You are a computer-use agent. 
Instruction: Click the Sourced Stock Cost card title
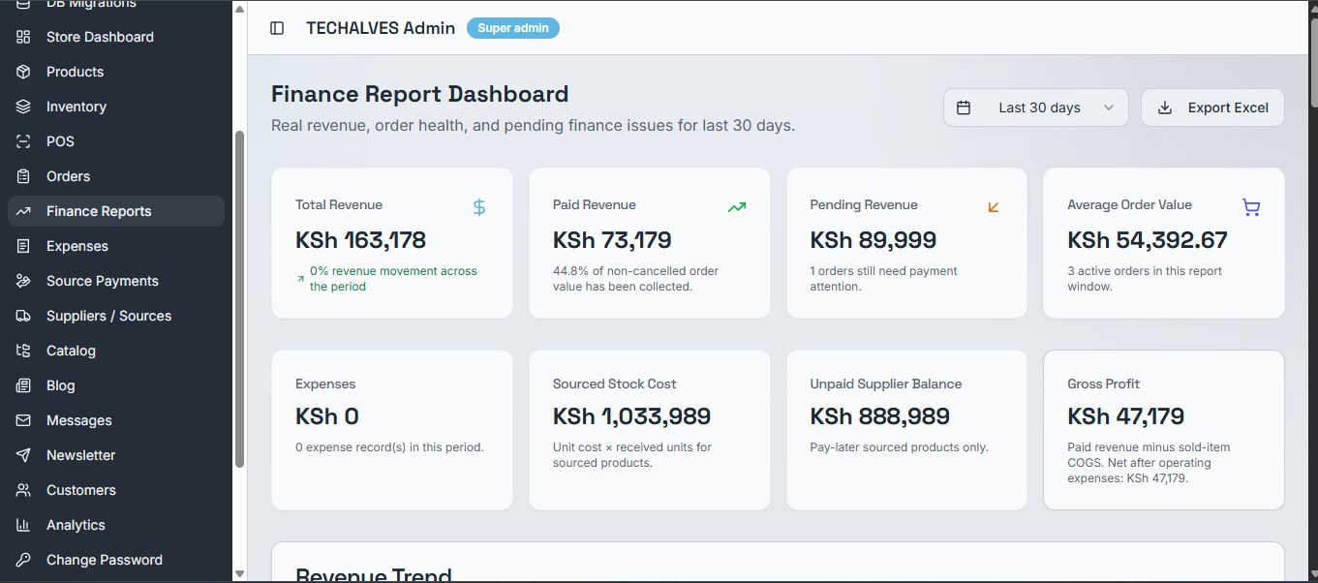[x=615, y=384]
